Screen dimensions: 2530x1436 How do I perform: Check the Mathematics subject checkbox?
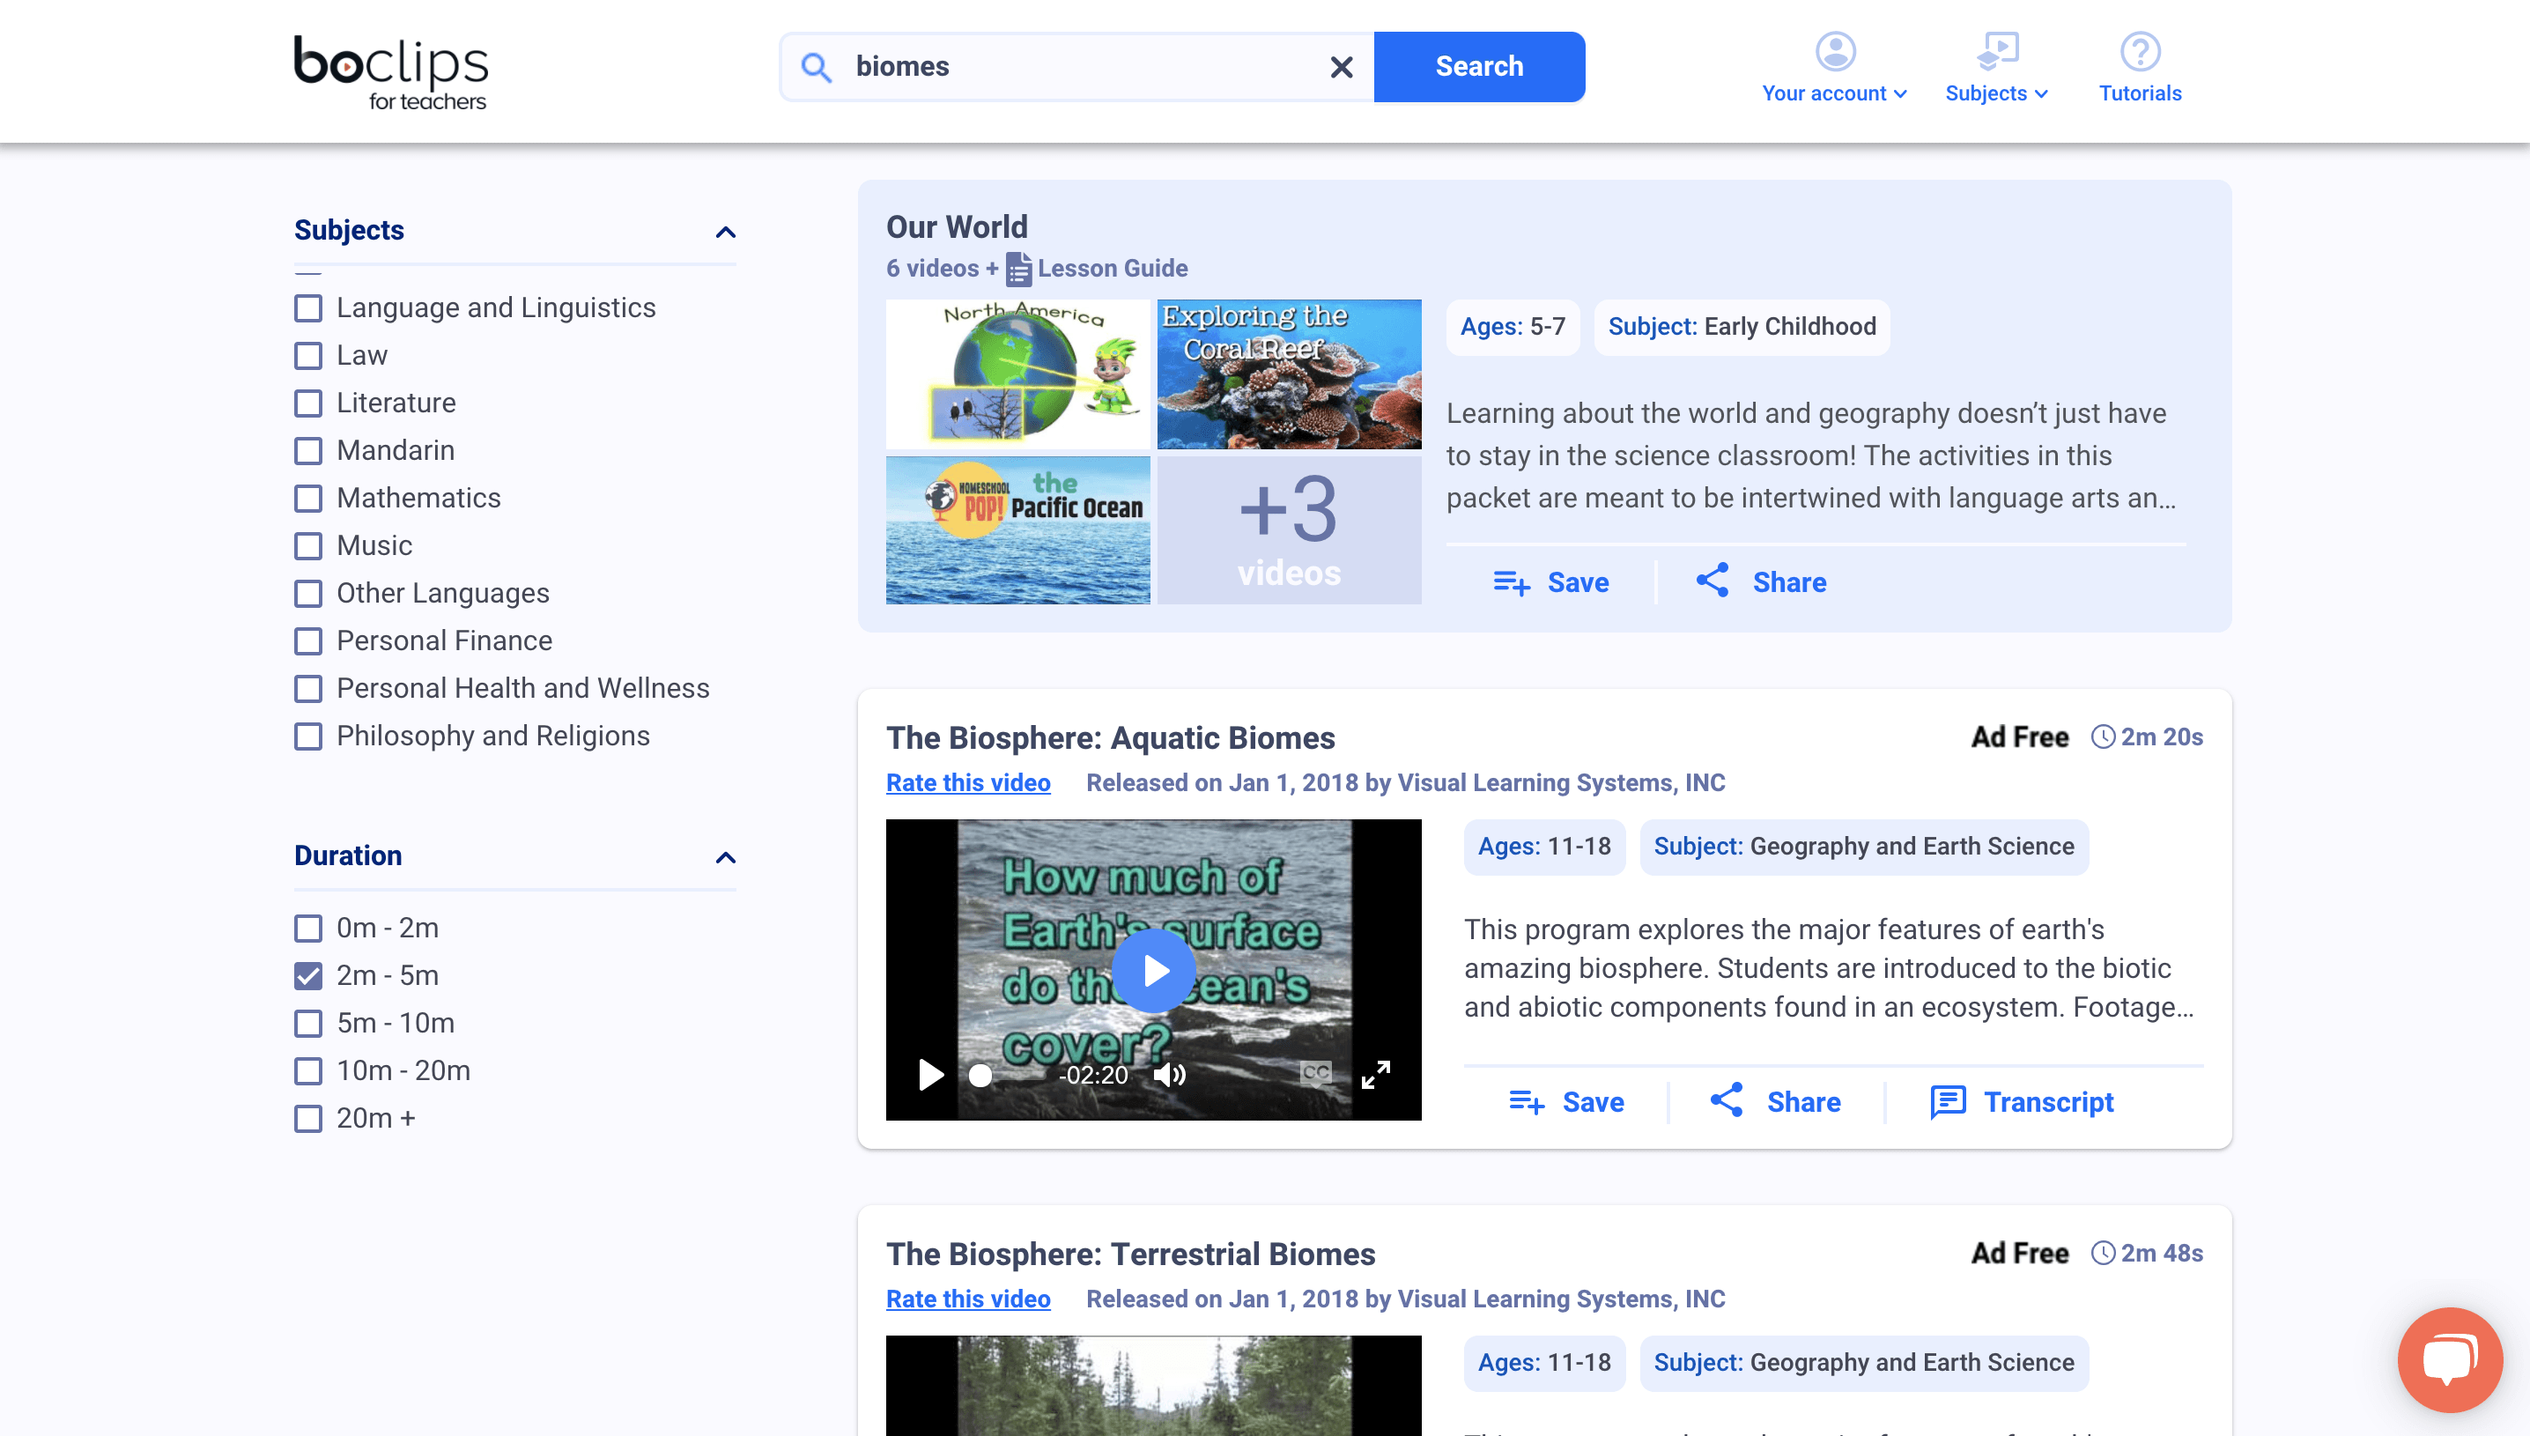[307, 498]
